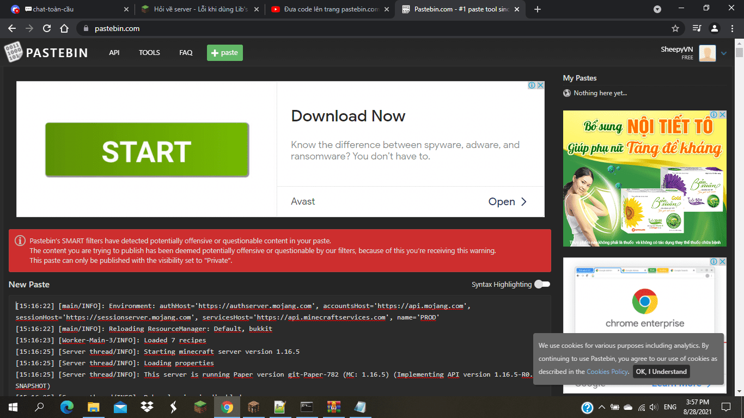Image resolution: width=744 pixels, height=418 pixels.
Task: Click the ad info icon on the Avast ad
Action: tap(532, 85)
